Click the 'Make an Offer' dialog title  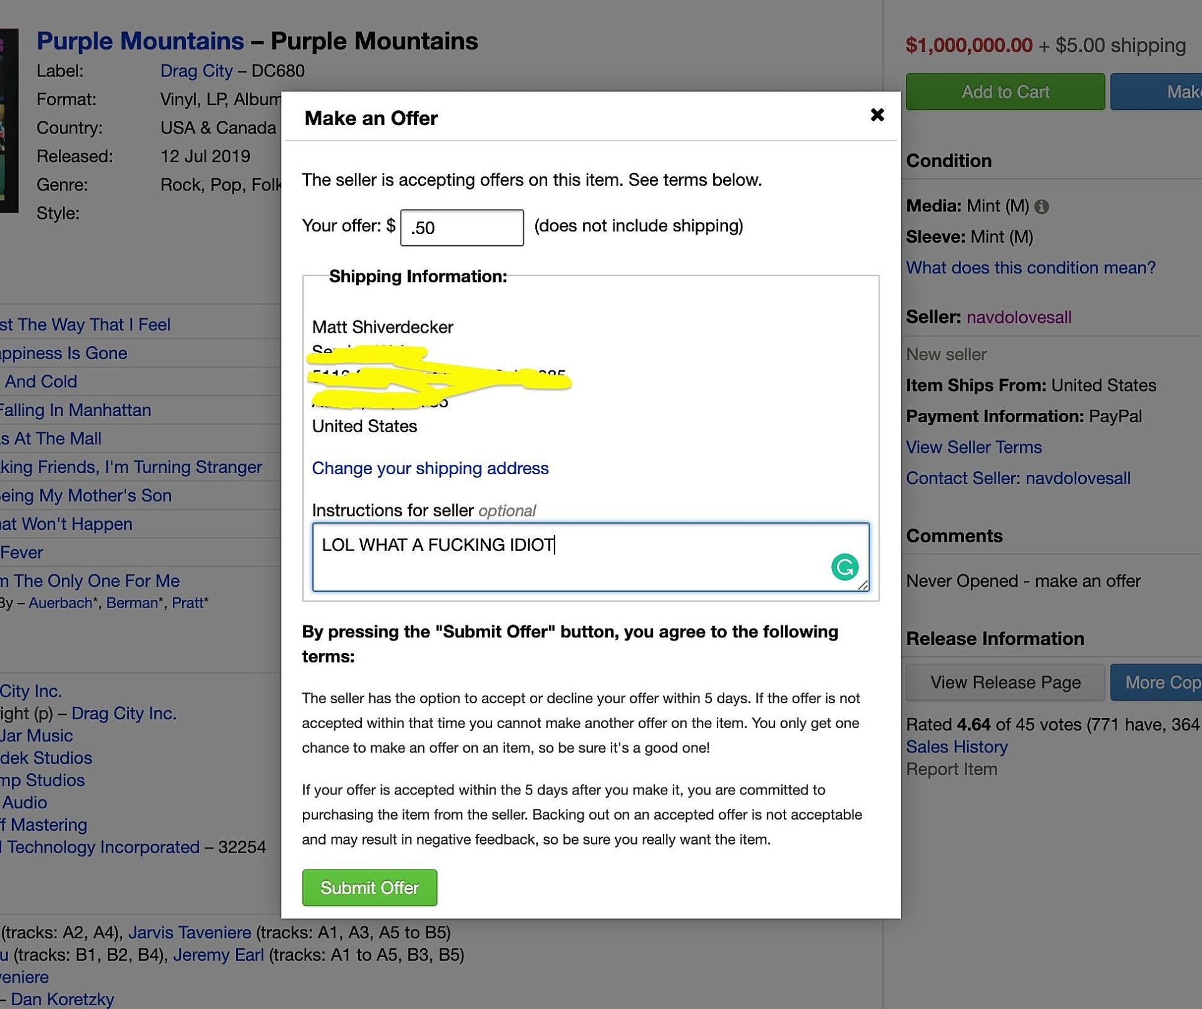point(371,118)
